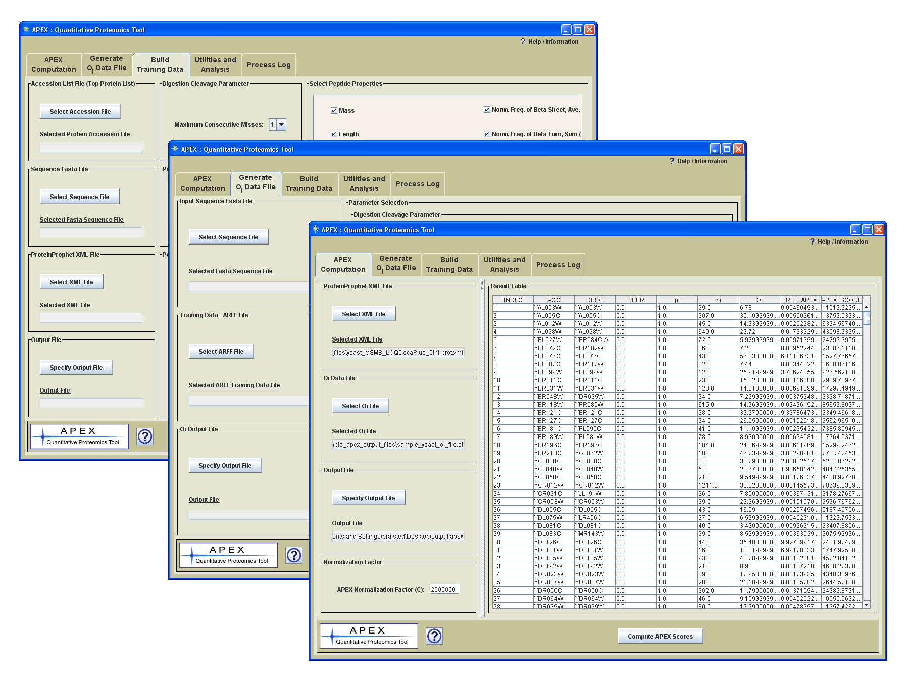
Task: Click Selected Protein Accession File field
Action: (91, 147)
